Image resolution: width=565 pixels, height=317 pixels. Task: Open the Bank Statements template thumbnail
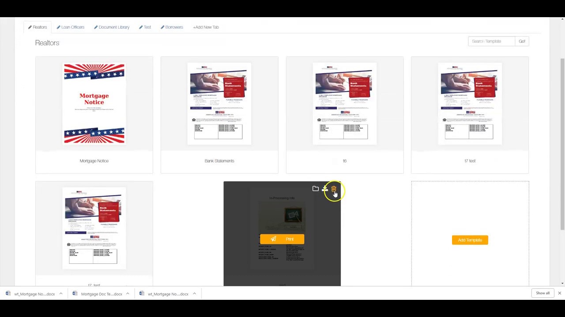click(x=219, y=103)
